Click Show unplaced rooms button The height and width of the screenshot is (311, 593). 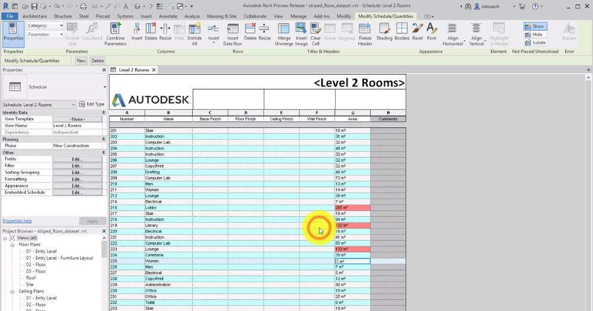(x=535, y=26)
